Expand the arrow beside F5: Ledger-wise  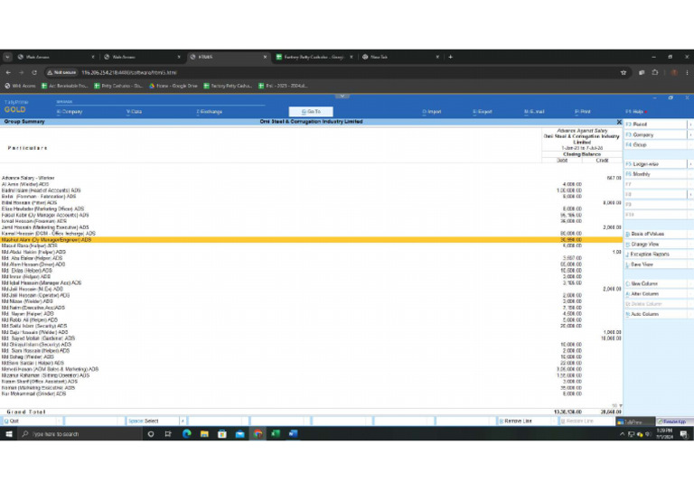coord(691,164)
